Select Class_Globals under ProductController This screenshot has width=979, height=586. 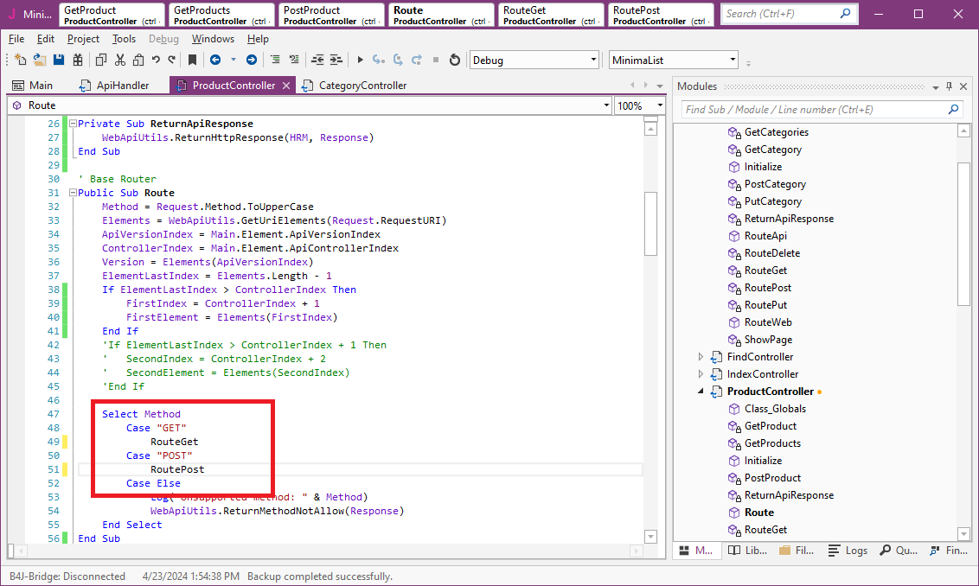pyautogui.click(x=775, y=409)
